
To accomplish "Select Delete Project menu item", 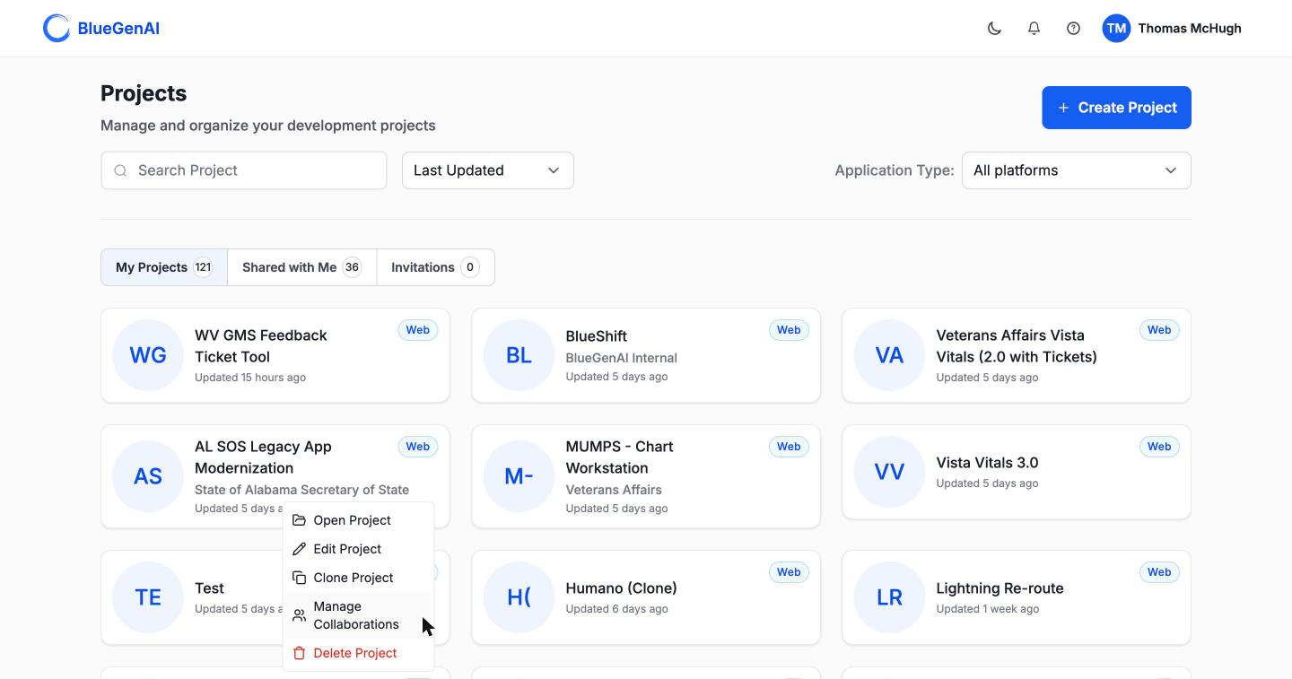I will 358,653.
